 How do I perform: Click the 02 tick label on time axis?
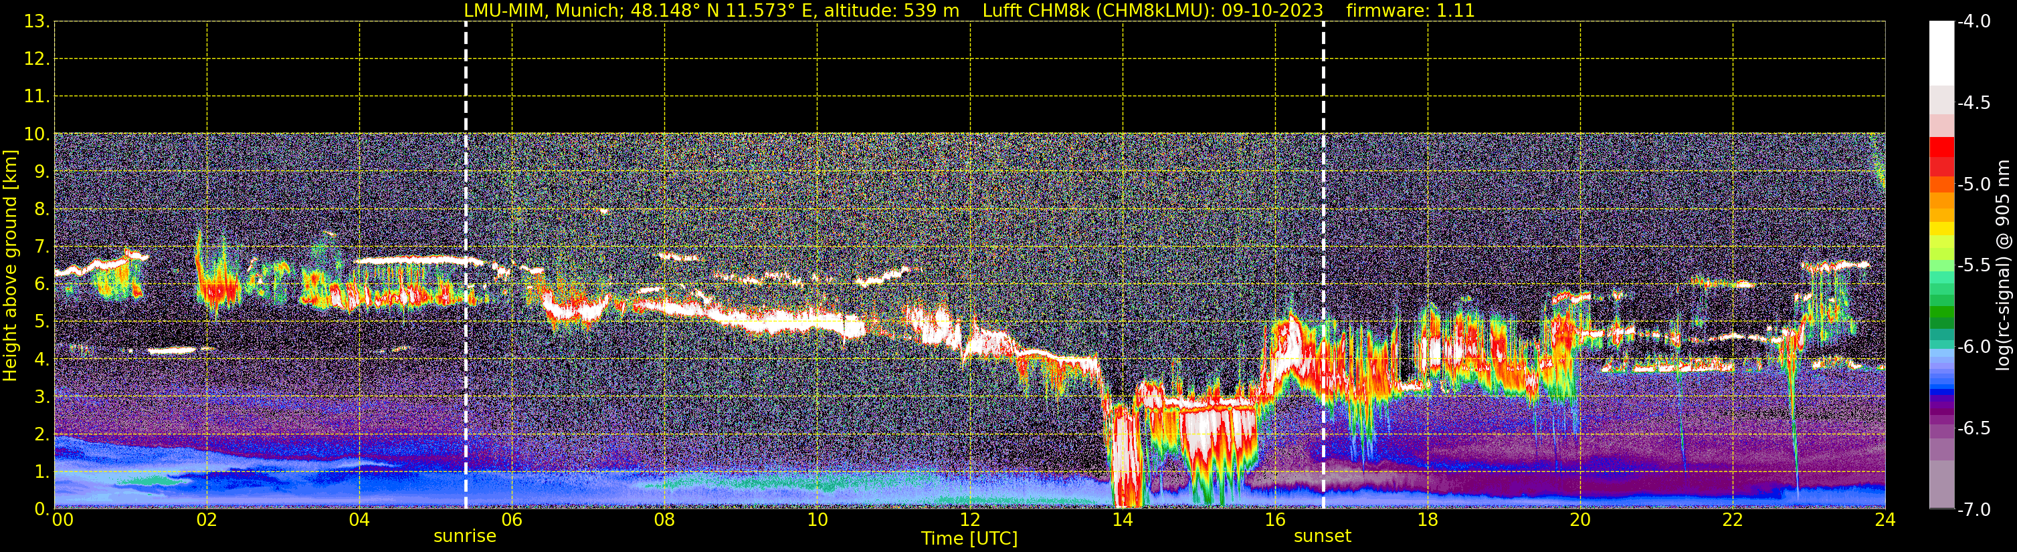point(207,520)
